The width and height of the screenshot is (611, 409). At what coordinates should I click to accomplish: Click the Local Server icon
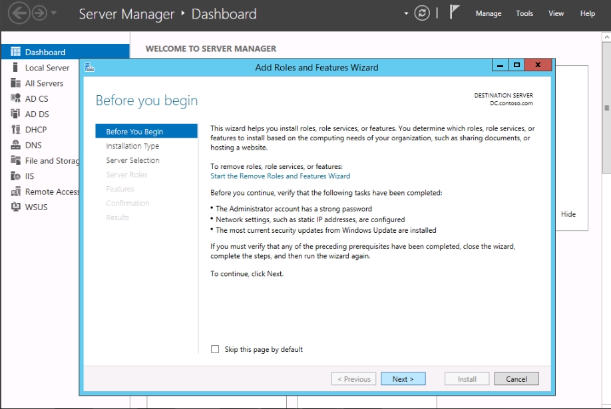[x=15, y=67]
